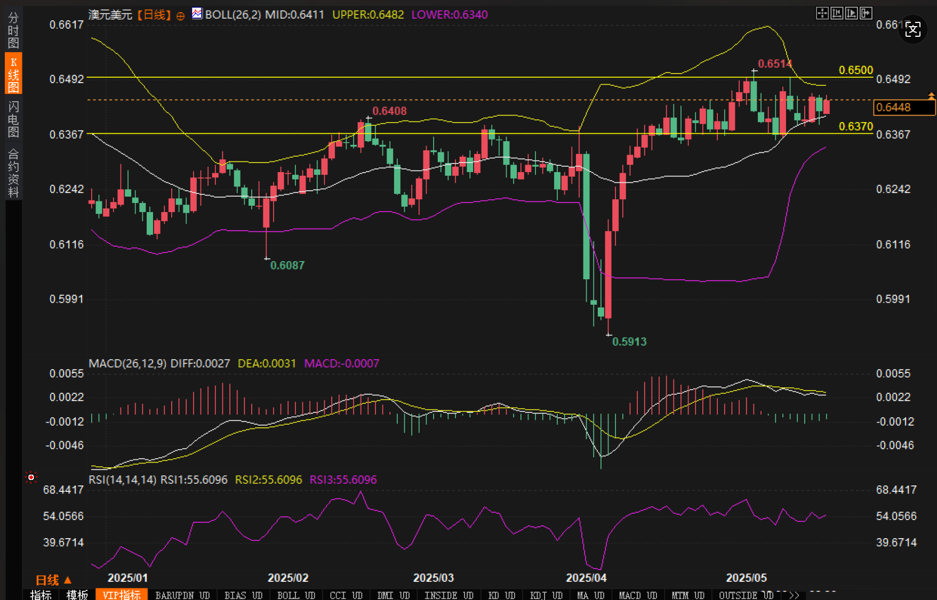Apply the BOLL UD indicator
This screenshot has width=937, height=600.
coord(296,595)
